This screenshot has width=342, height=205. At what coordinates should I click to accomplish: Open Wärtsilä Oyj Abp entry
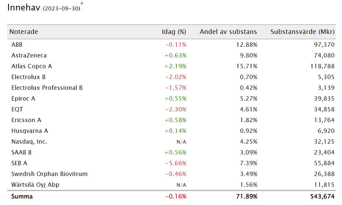pos(35,185)
